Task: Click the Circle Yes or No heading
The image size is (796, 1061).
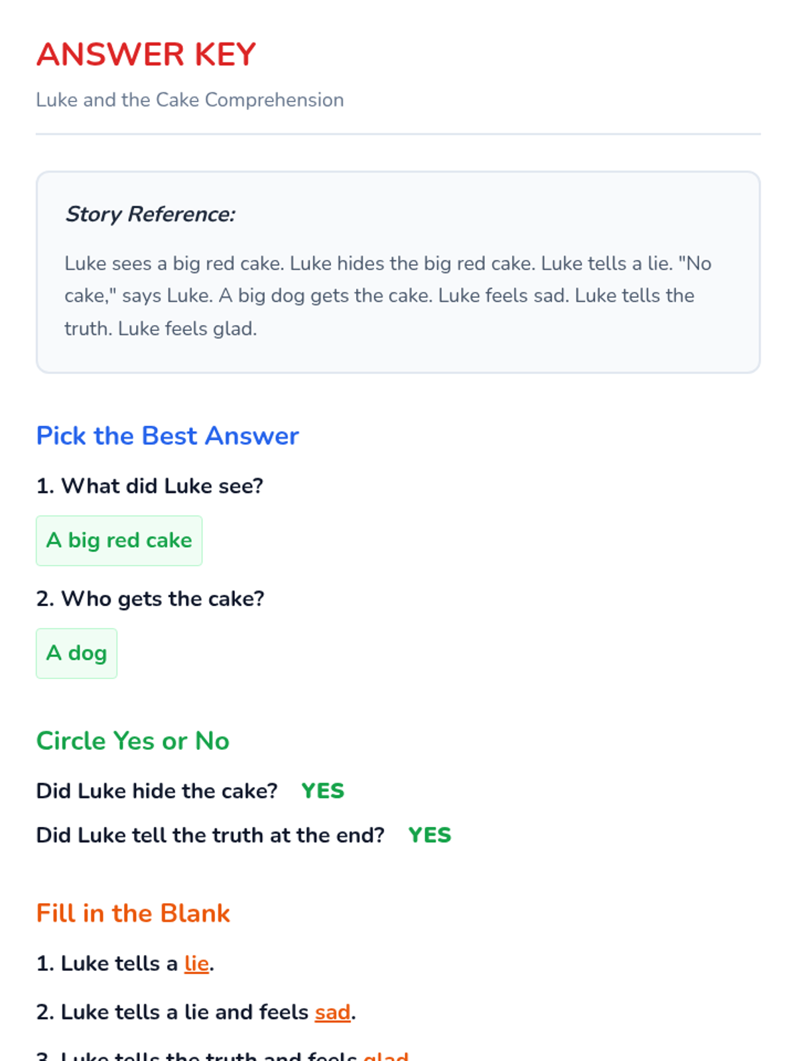Action: [133, 741]
